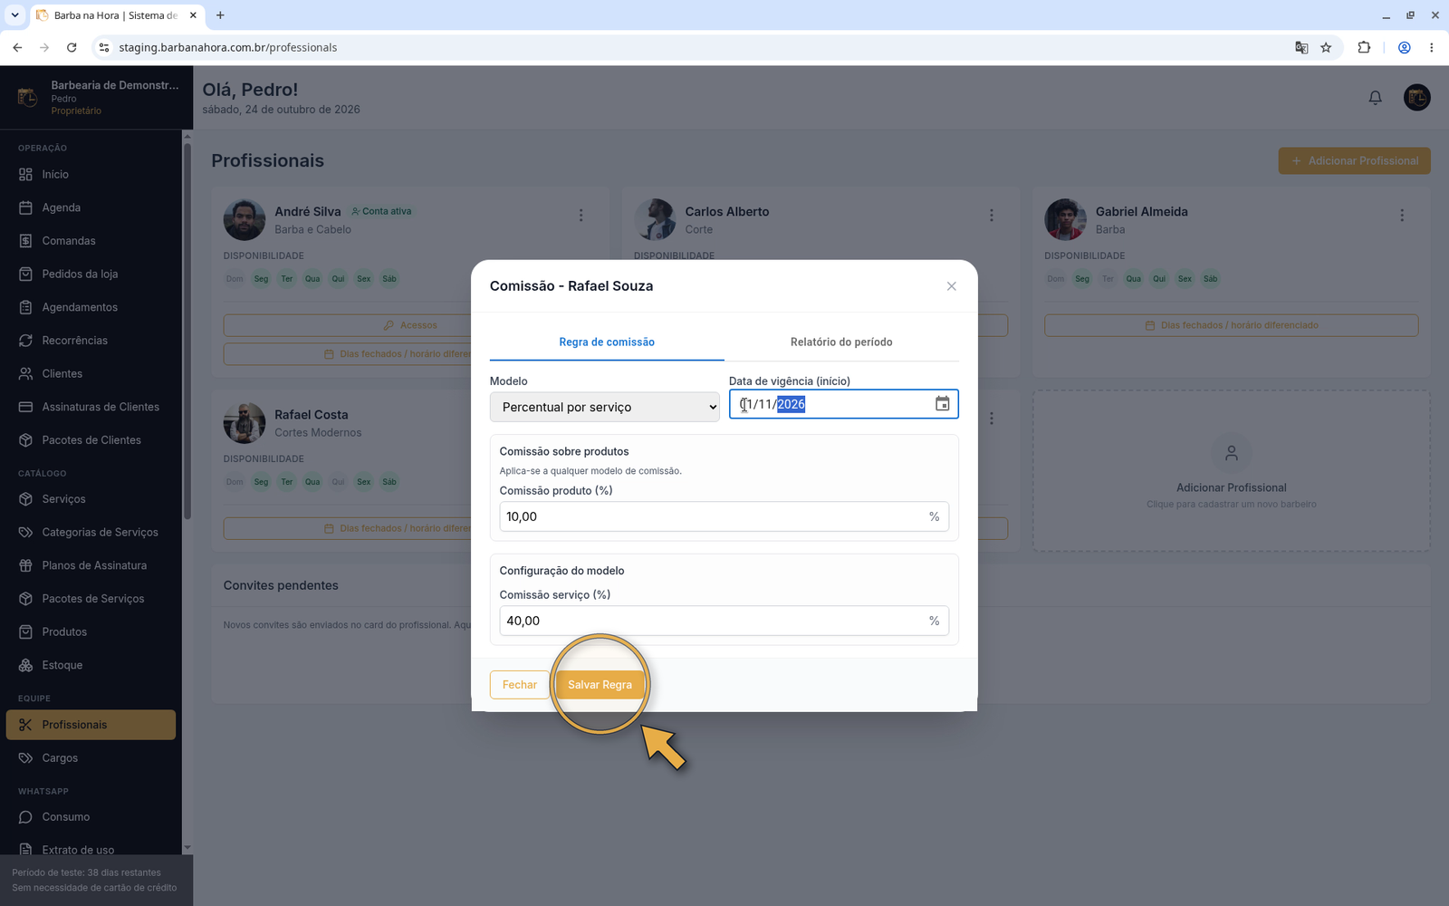The image size is (1449, 906).
Task: Click Pacotes de Clientes box icon
Action: (25, 440)
